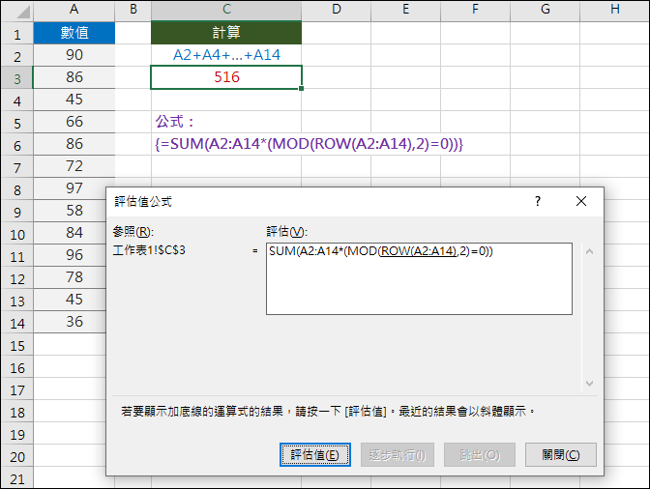Select cell A12 with value 78
Viewport: 650px width, 489px height.
tap(70, 277)
